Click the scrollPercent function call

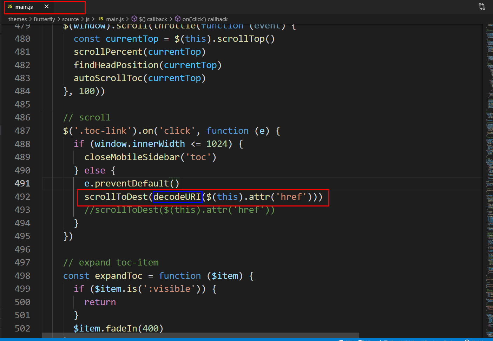(x=108, y=52)
